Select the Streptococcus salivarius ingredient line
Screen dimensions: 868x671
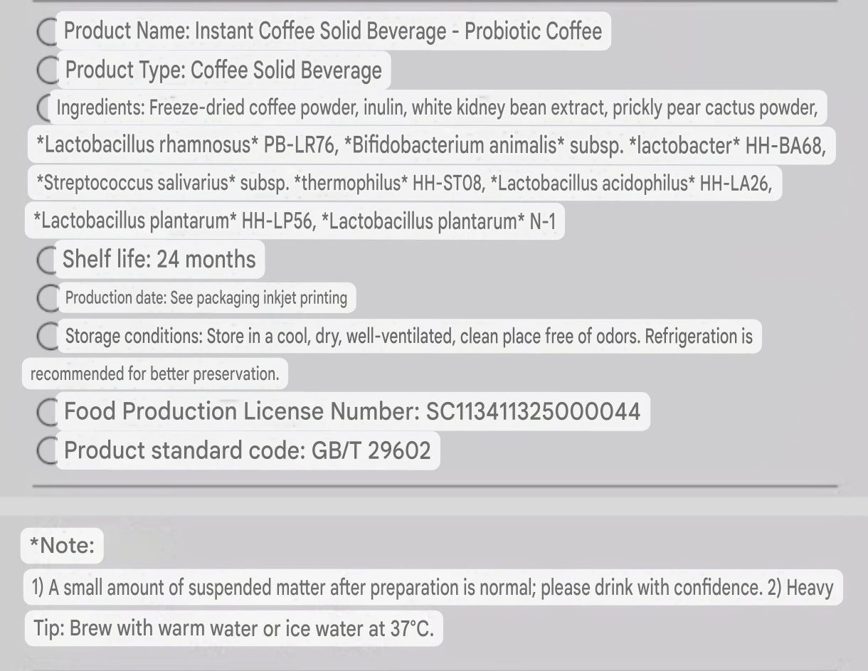click(403, 183)
